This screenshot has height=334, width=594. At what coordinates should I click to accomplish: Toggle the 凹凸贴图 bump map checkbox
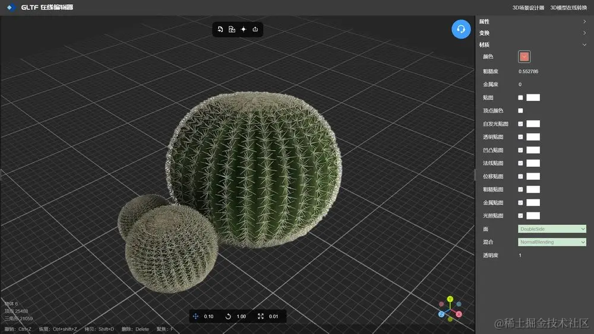[x=520, y=150]
